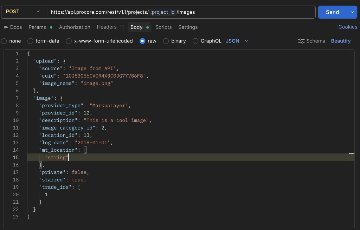Switch to the Scripts tab
This screenshot has height=230, width=360.
click(x=163, y=27)
